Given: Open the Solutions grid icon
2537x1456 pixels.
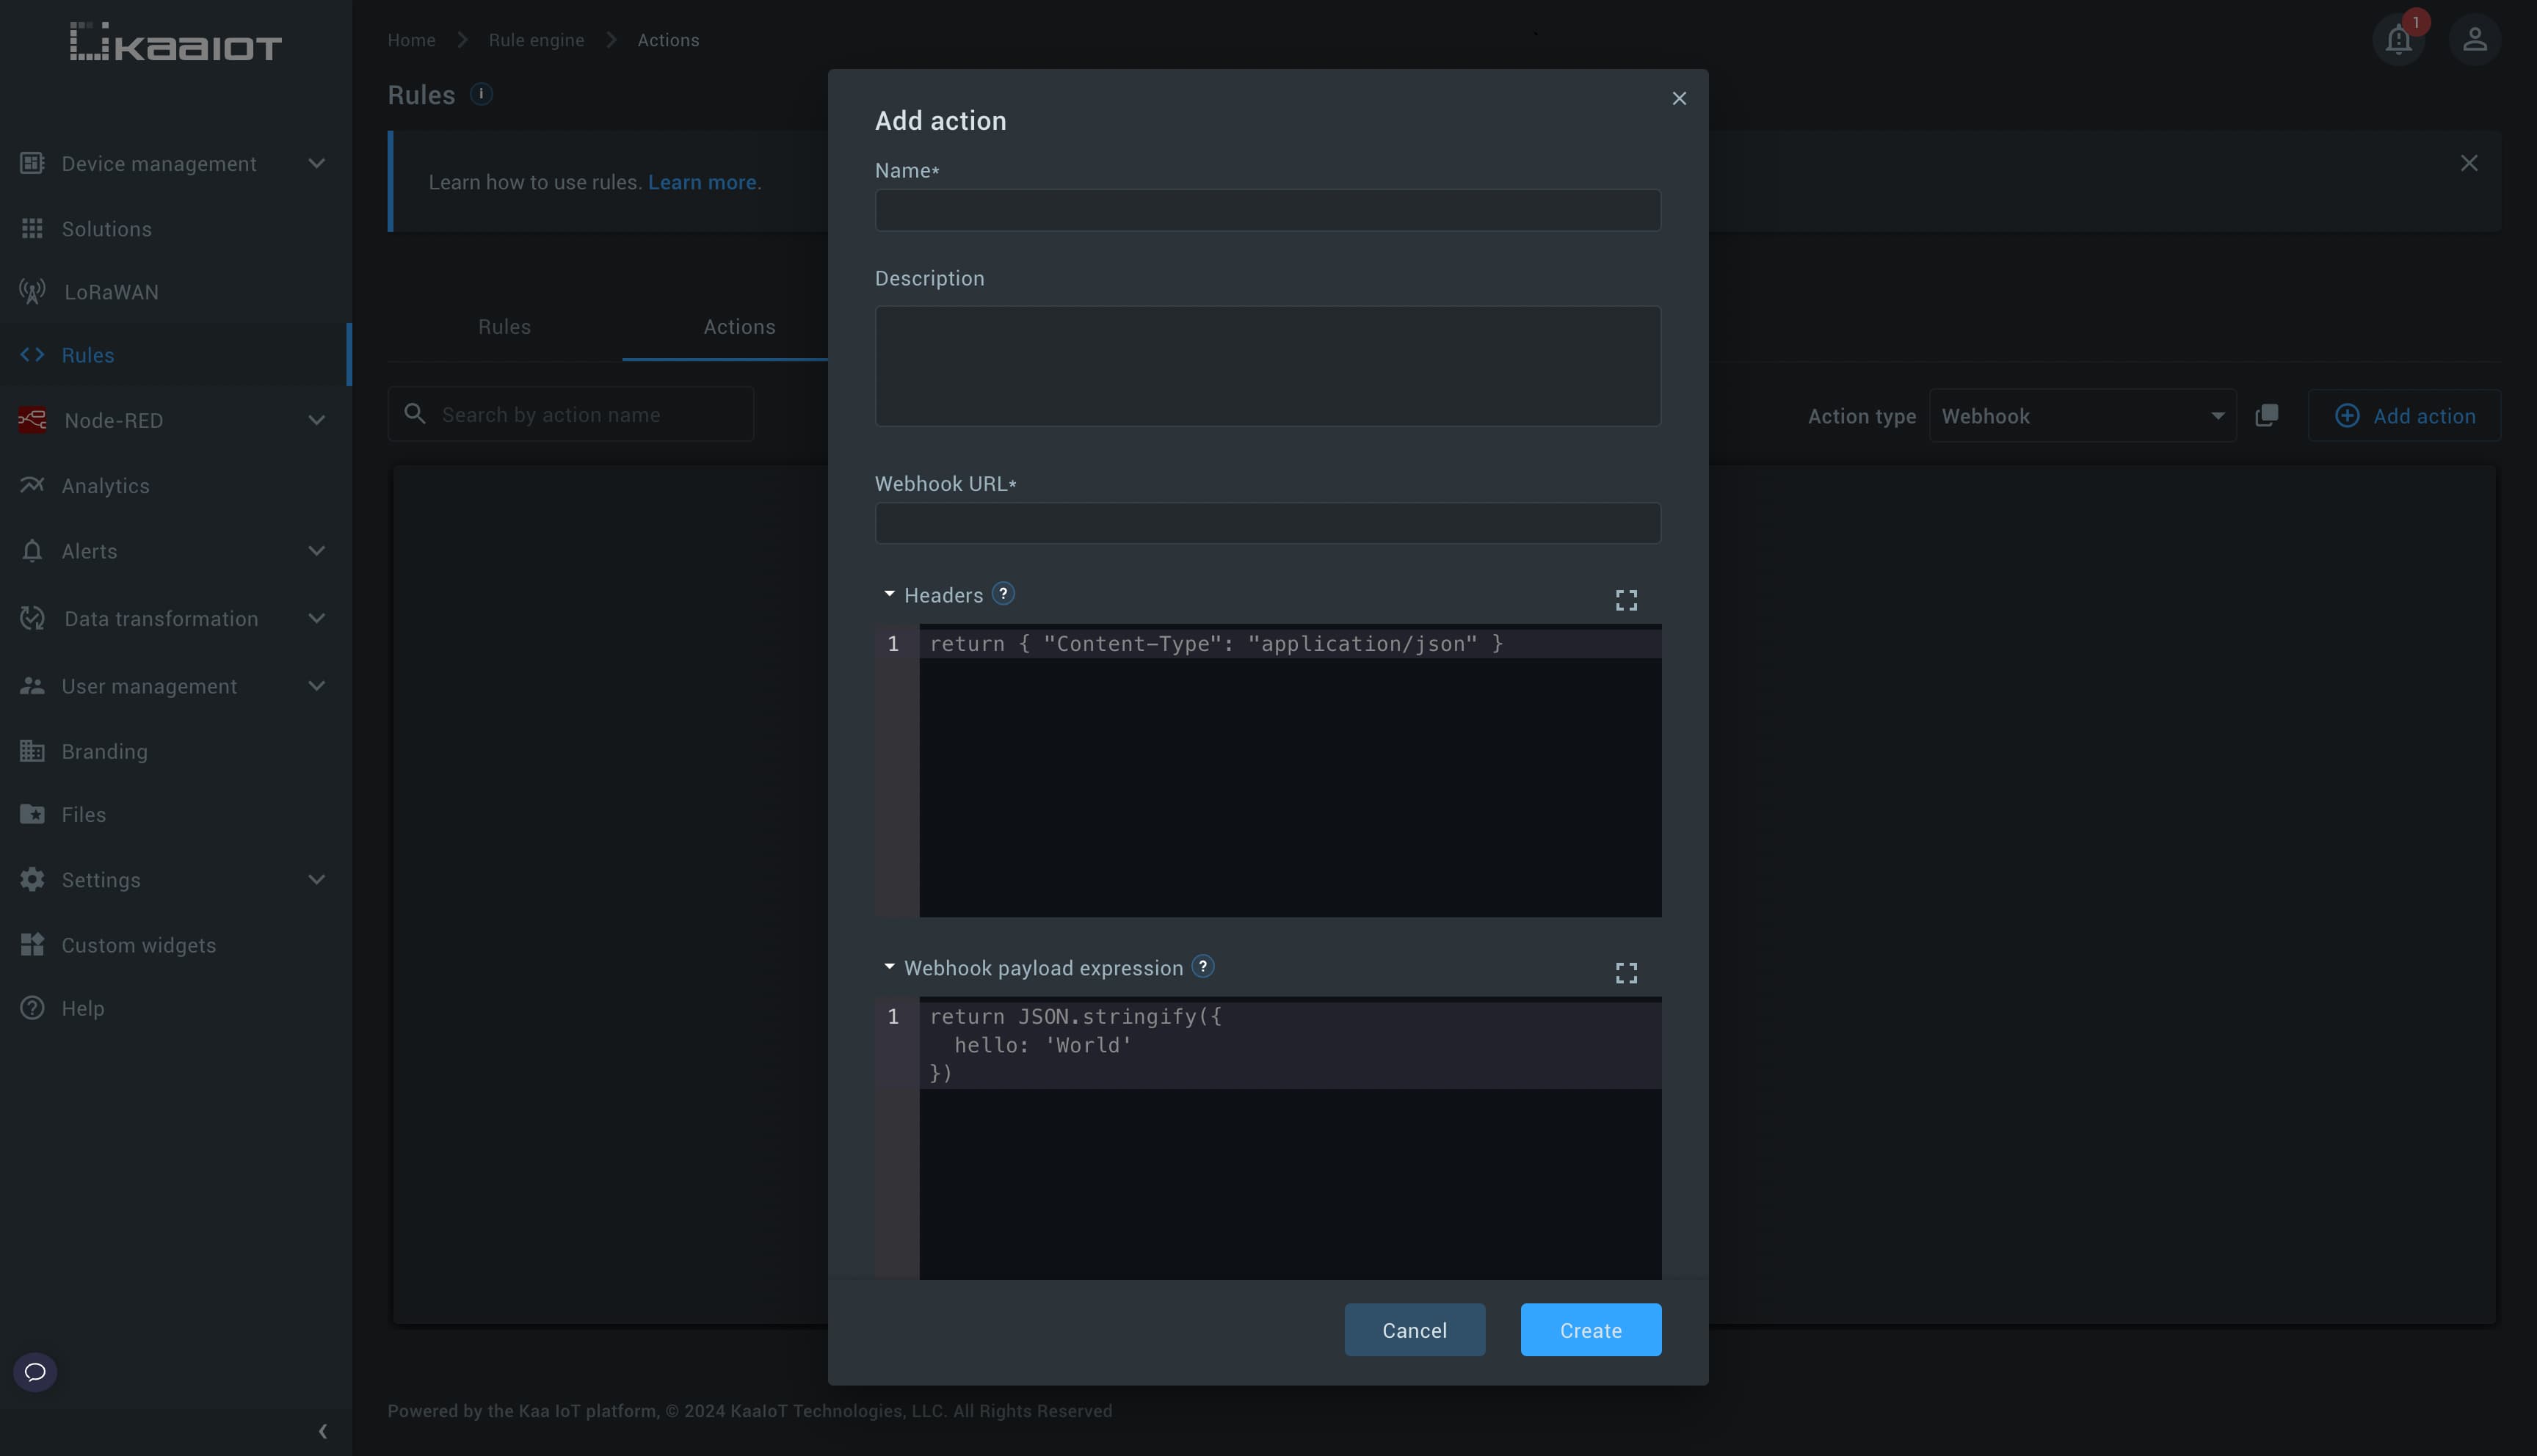Looking at the screenshot, I should pos(32,229).
